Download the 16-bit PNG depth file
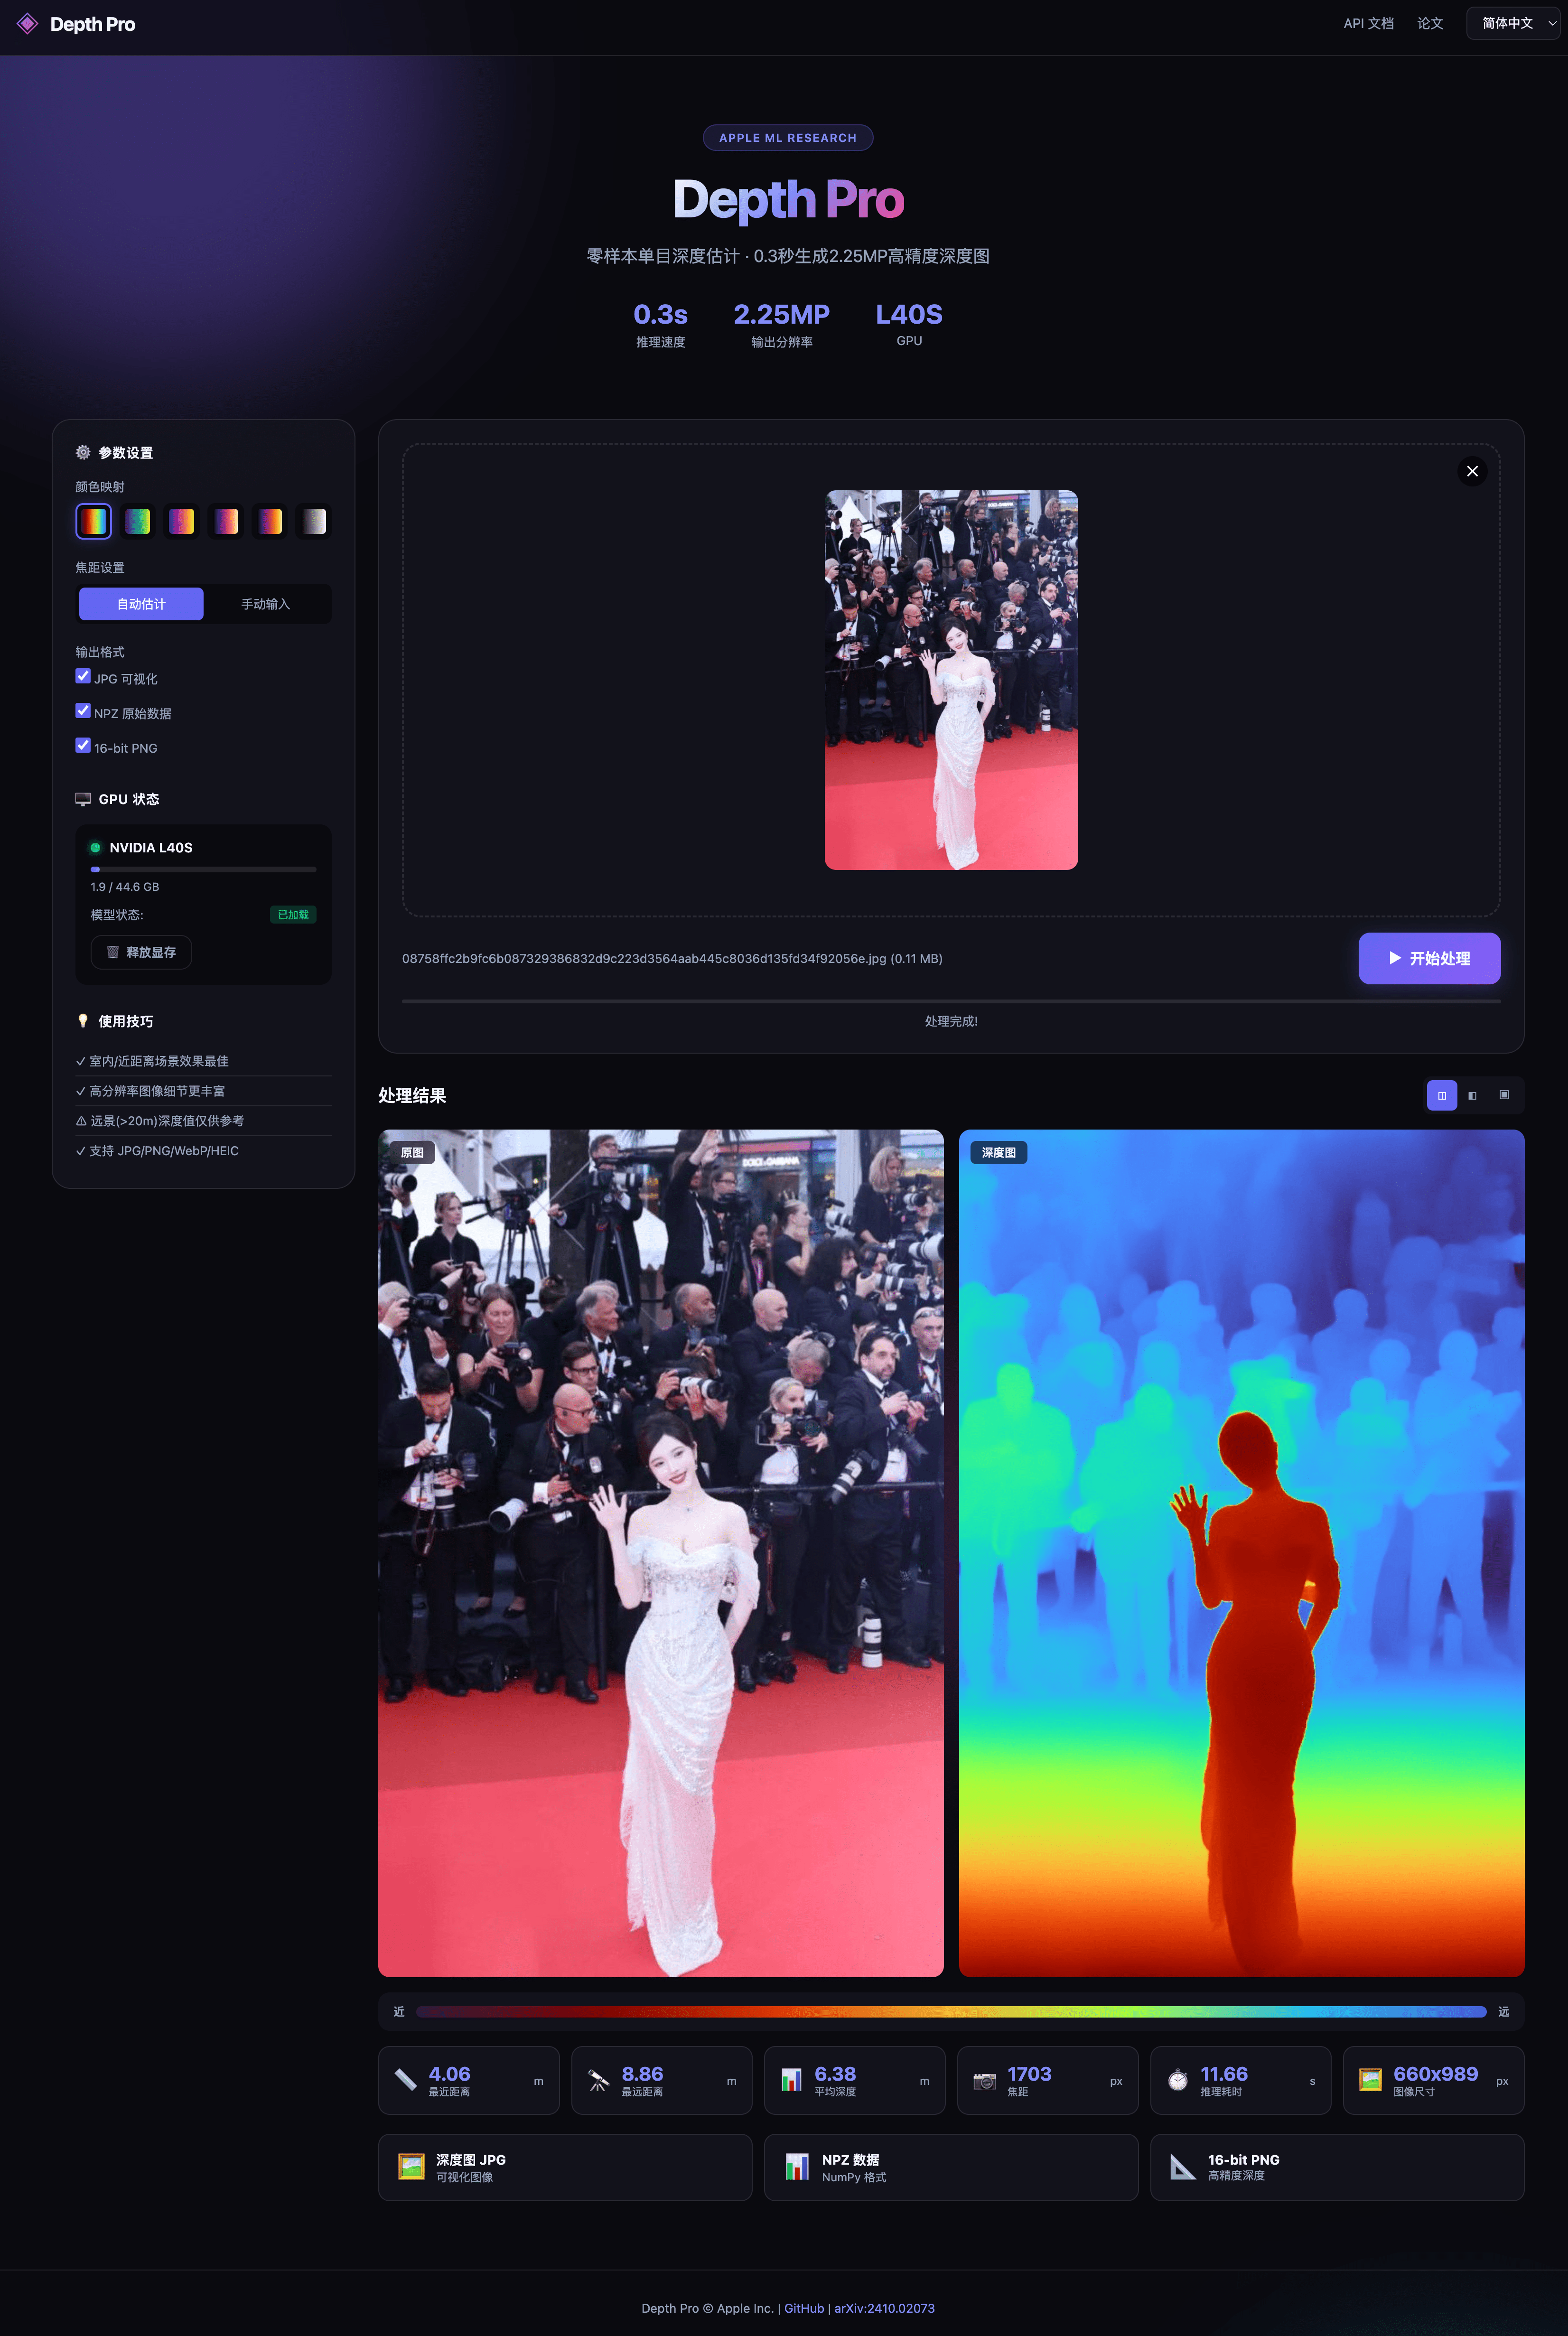 (x=1337, y=2167)
